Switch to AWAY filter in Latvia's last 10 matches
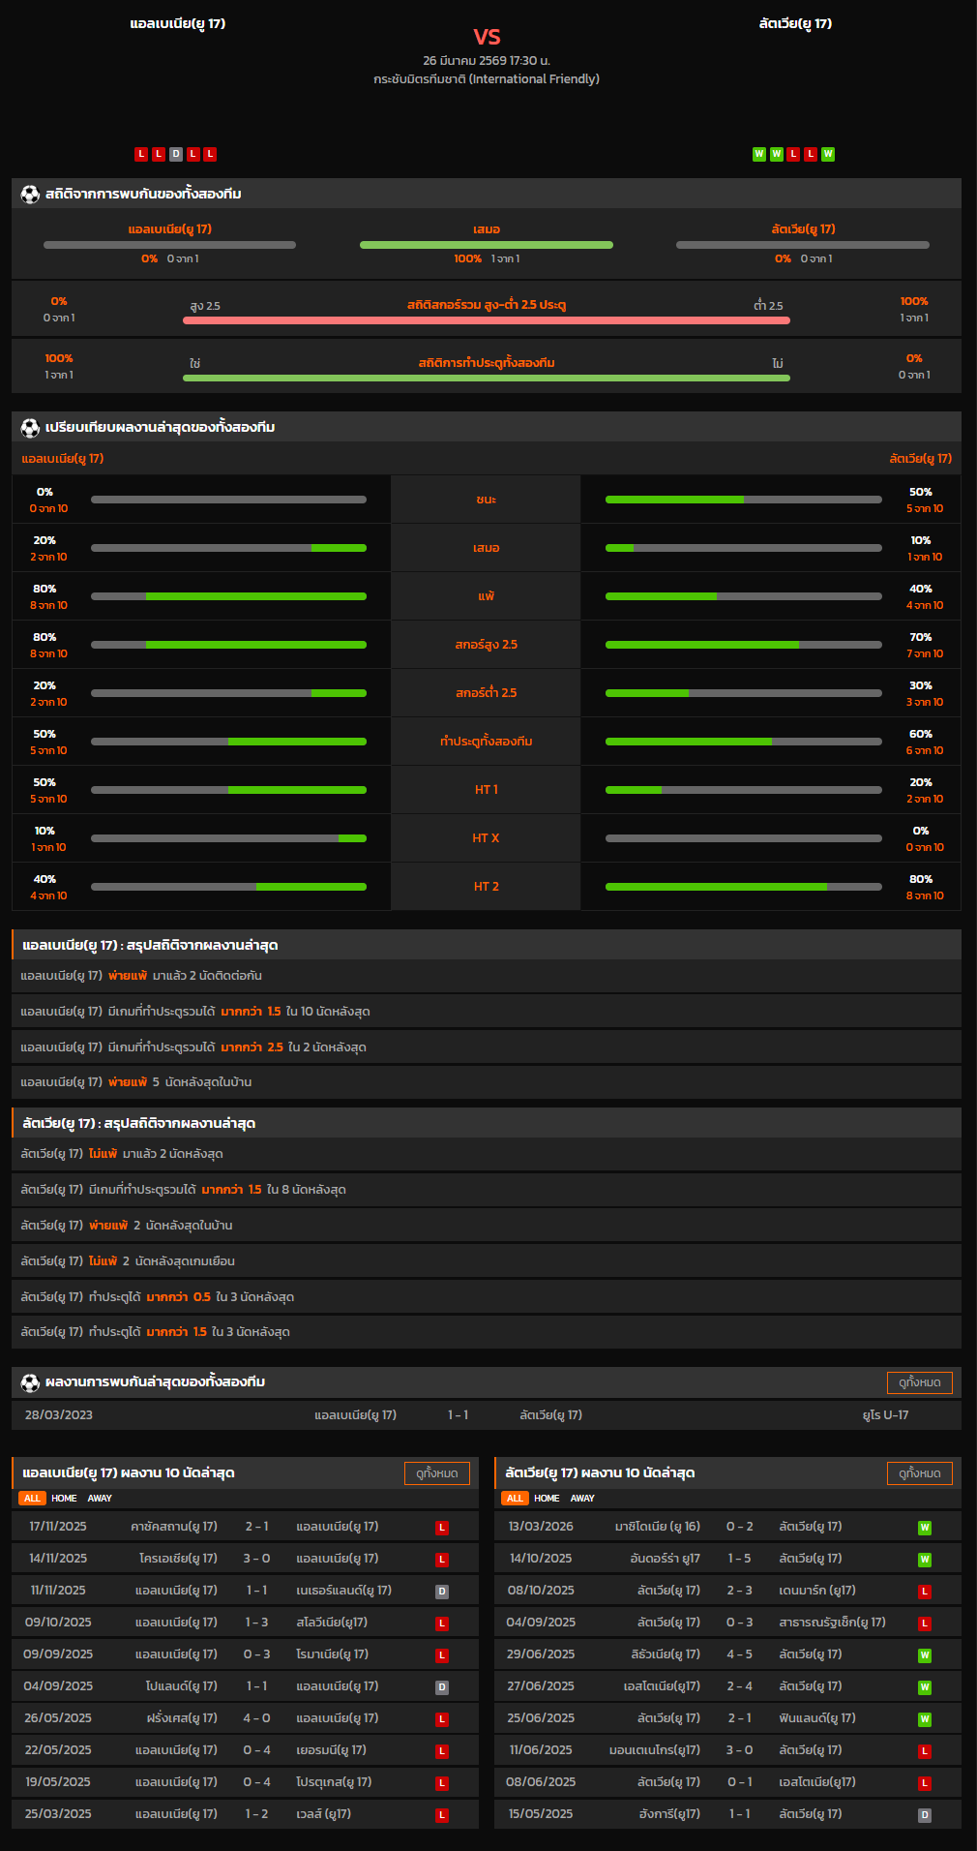 (x=582, y=1499)
